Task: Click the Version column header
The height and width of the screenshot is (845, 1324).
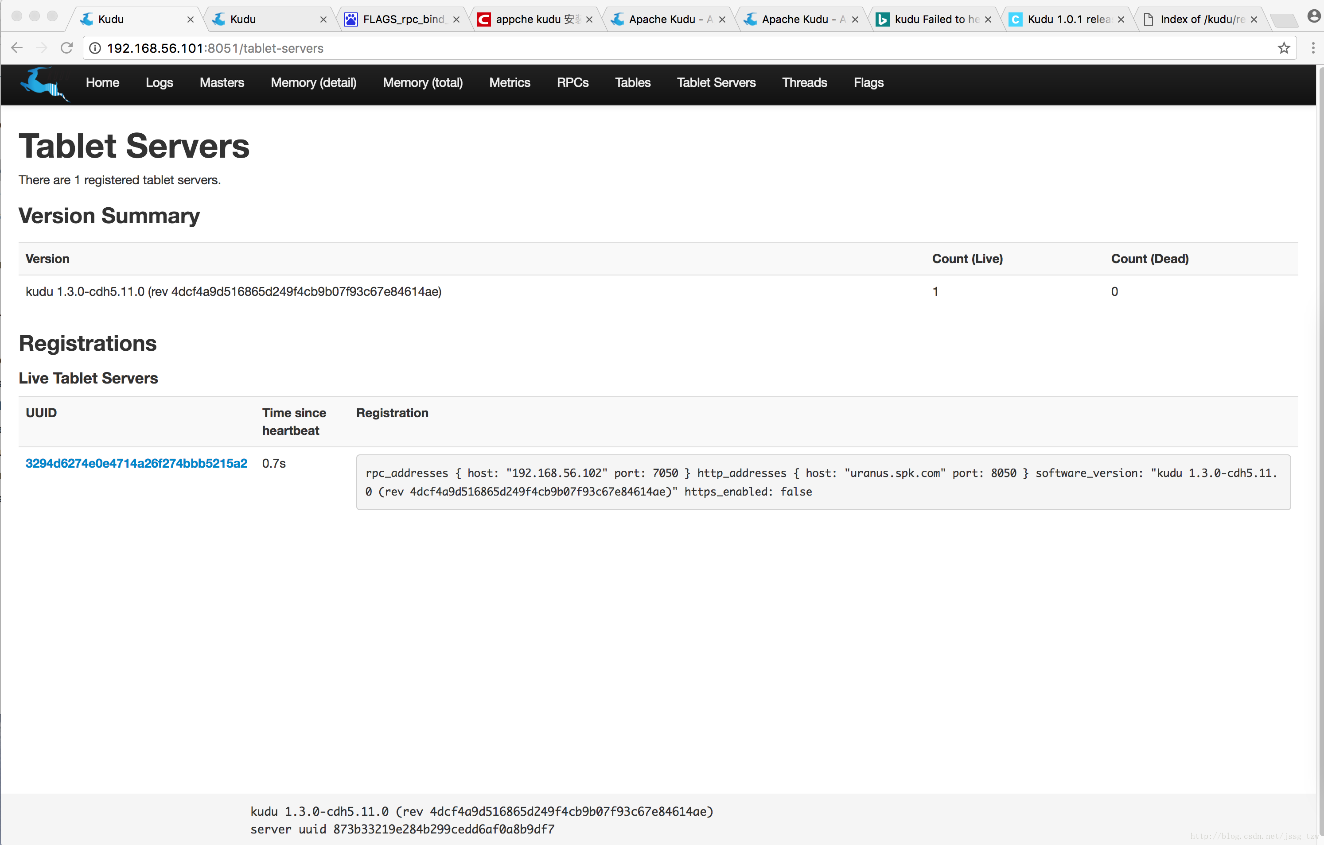Action: pos(47,259)
